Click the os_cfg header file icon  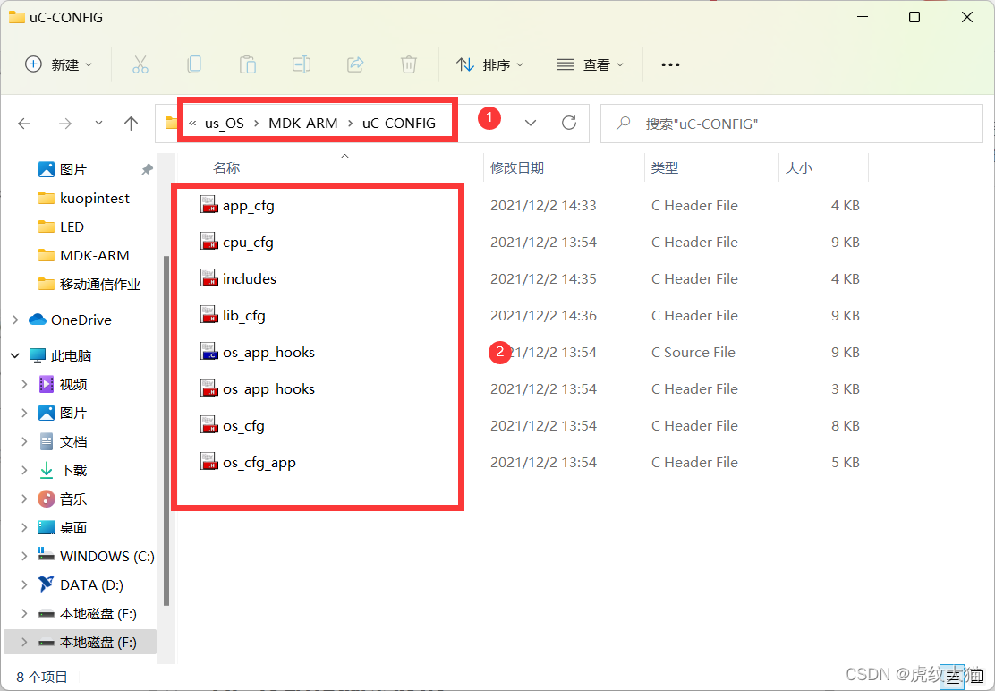209,426
